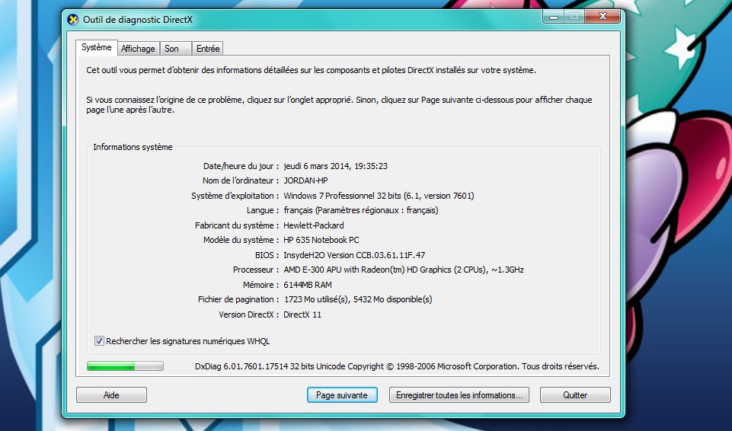The image size is (732, 431).
Task: Uncheck Rechercher les signatures numériques WHQL
Action: pos(99,341)
